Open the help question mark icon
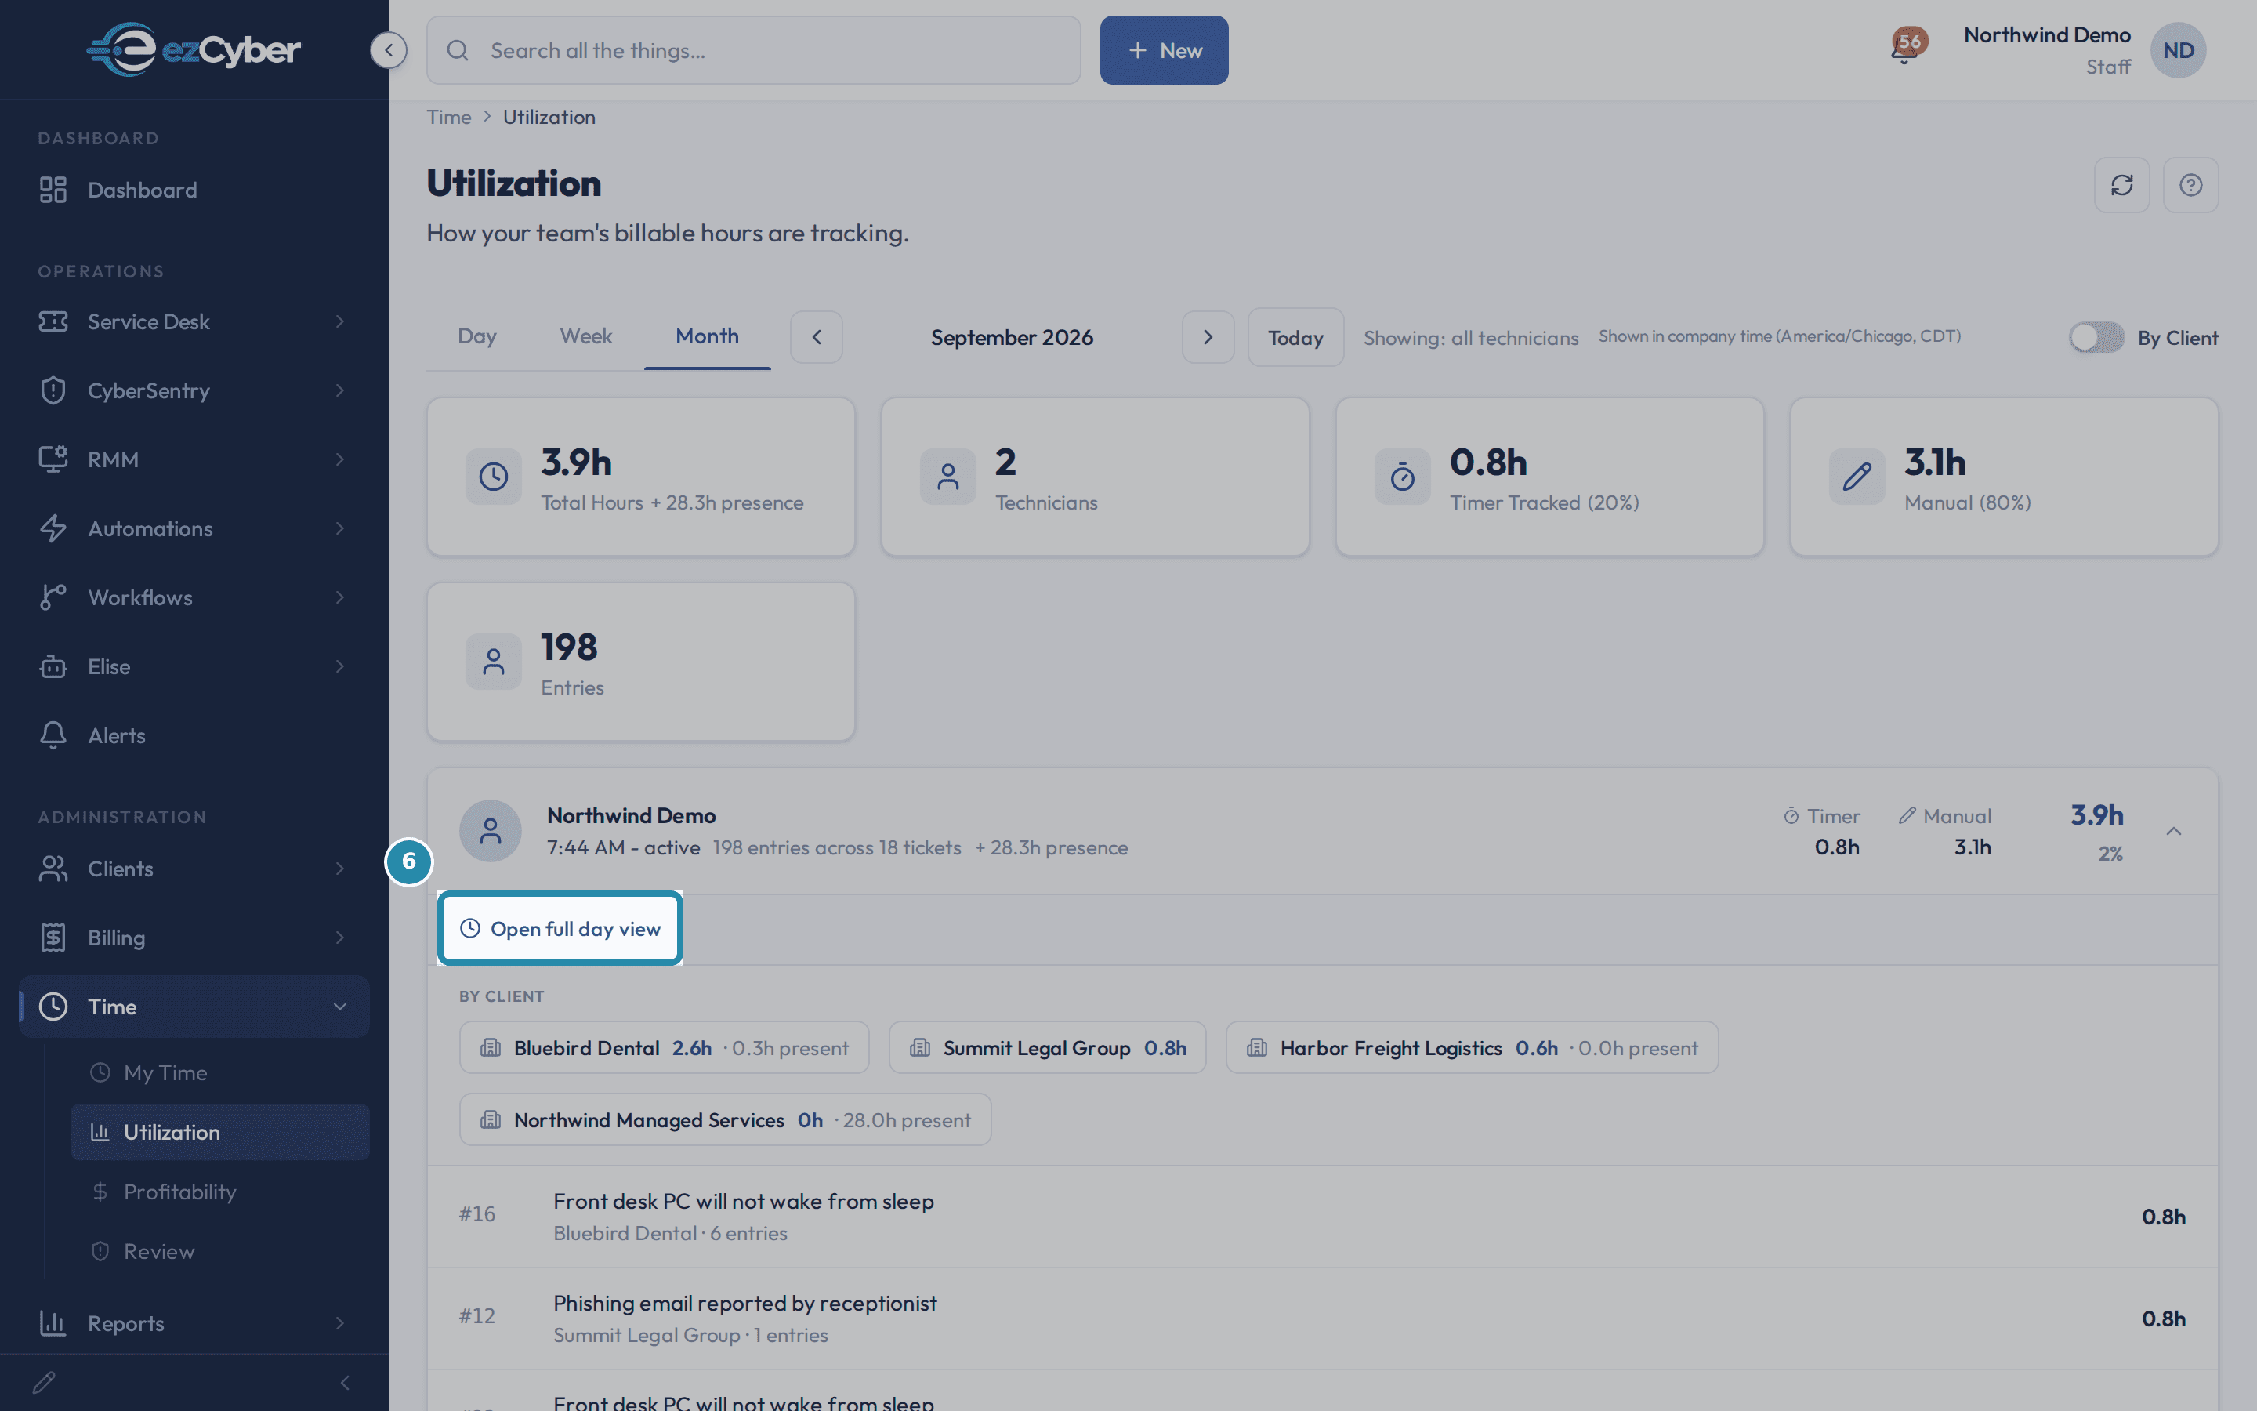 pos(2191,185)
